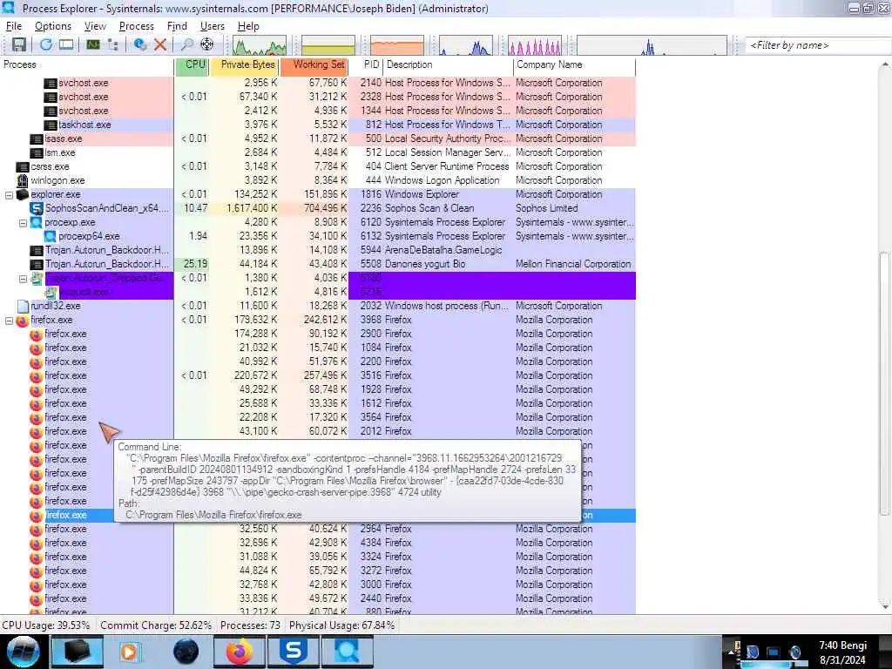Open System Information from the toolbar

pos(92,44)
